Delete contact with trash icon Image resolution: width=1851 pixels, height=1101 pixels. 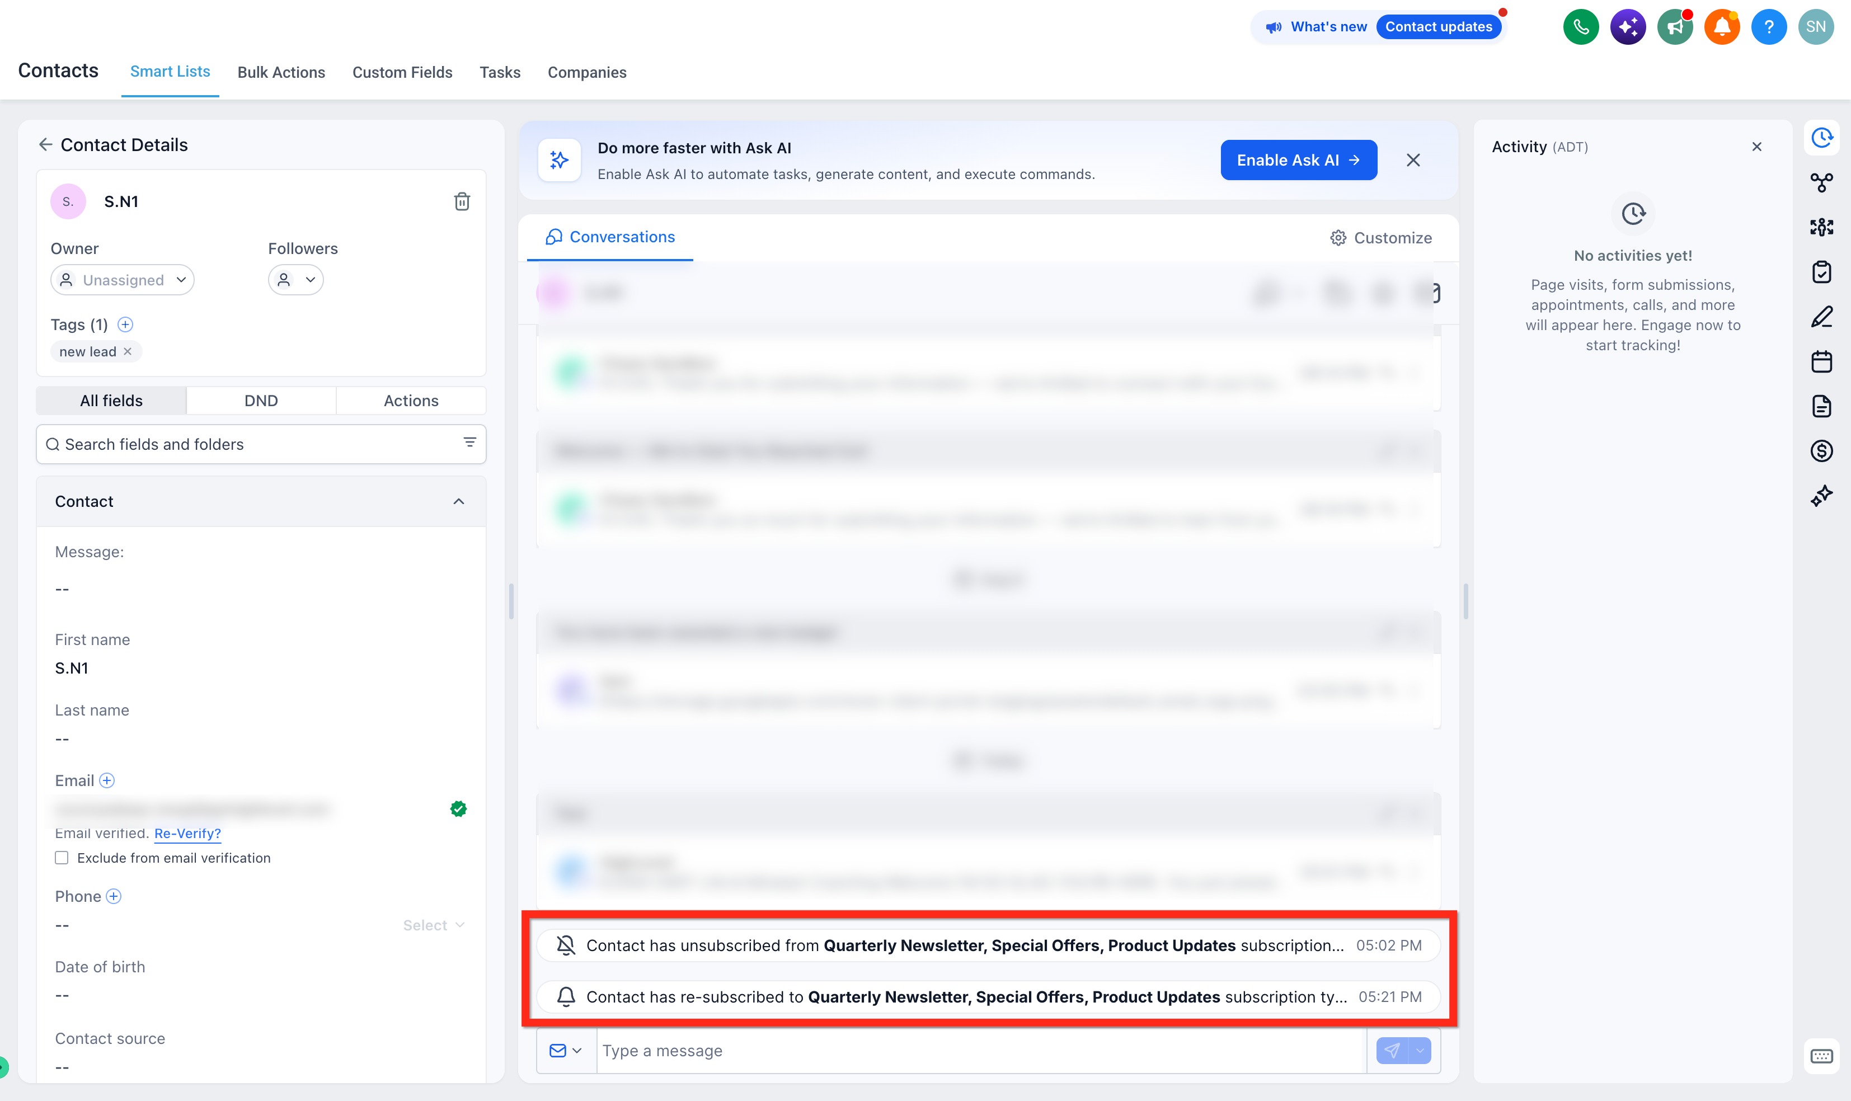(x=462, y=202)
